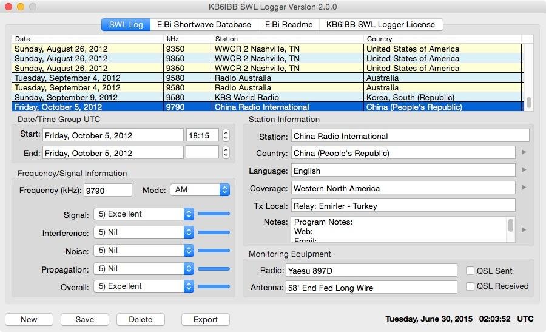Tick the QSL Received checkbox

470,286
